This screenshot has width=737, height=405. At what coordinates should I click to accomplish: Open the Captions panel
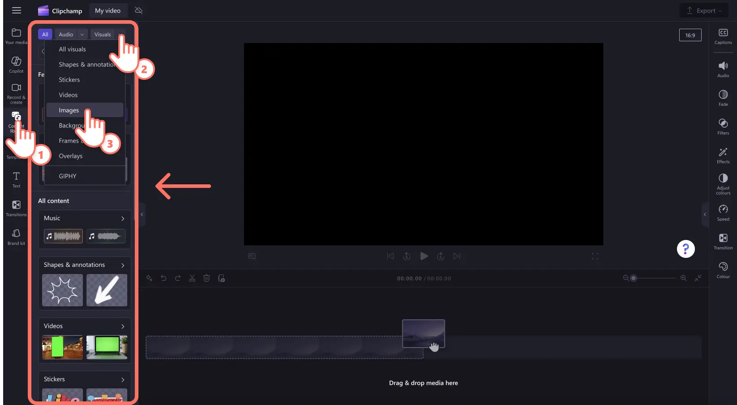(x=723, y=36)
